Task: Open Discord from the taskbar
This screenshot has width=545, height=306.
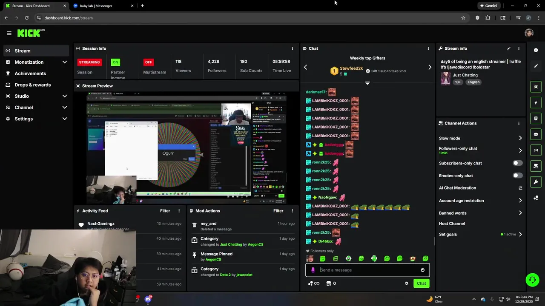Action: coord(148,299)
